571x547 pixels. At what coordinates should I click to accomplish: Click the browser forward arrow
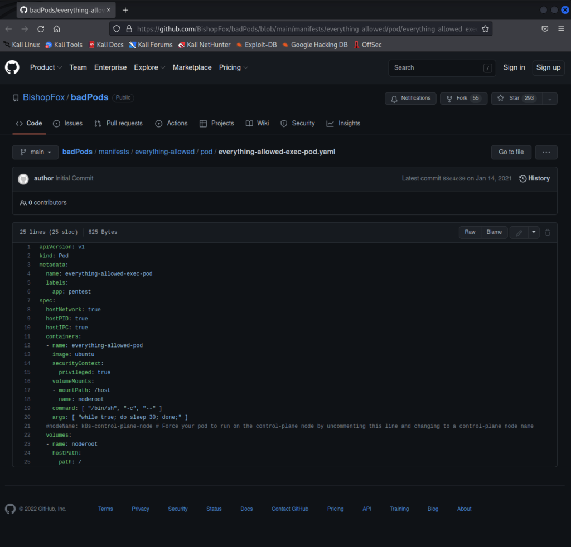25,29
